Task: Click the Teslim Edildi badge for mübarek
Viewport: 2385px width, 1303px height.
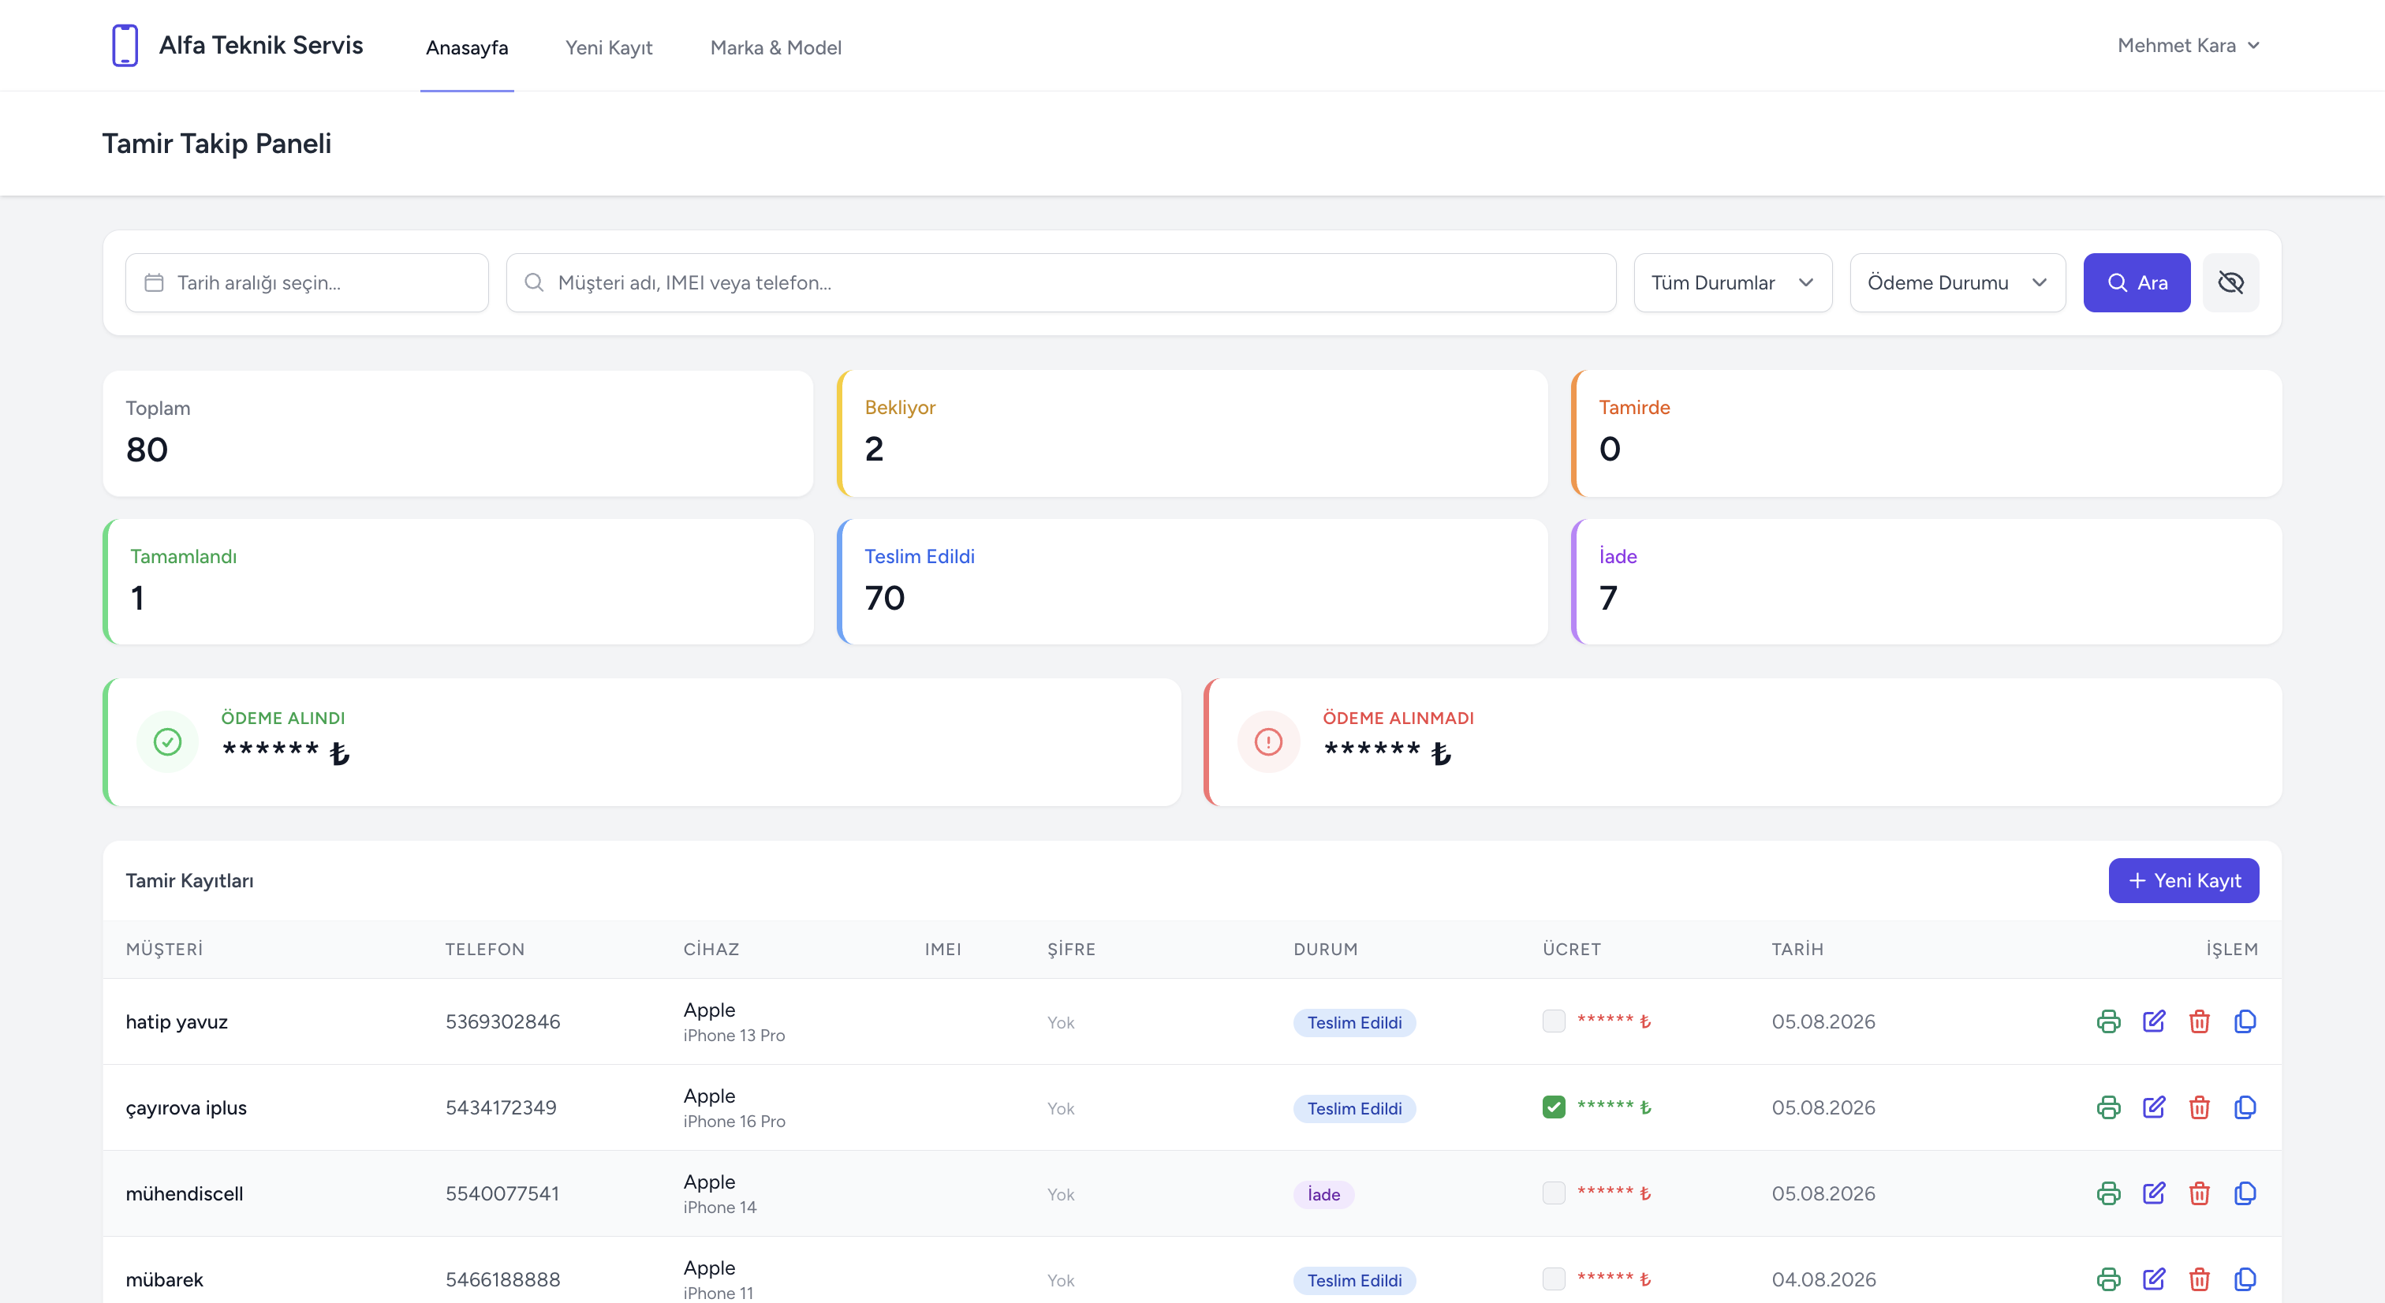Action: tap(1353, 1281)
